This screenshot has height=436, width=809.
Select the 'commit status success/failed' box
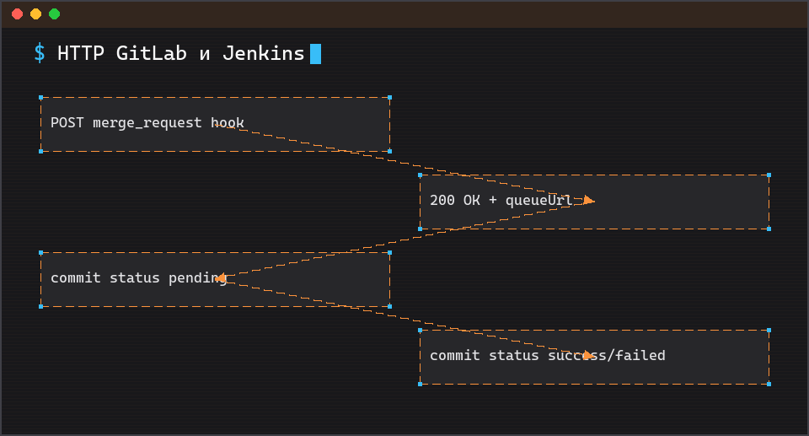(594, 357)
